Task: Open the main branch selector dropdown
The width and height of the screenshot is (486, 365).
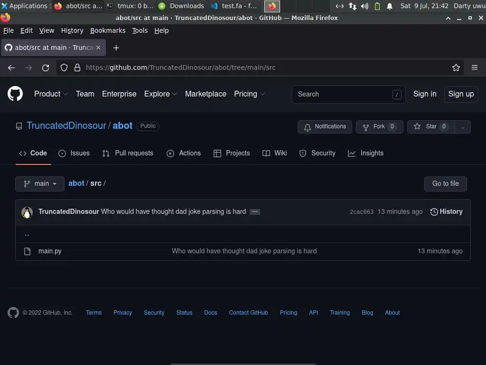Action: tap(40, 184)
